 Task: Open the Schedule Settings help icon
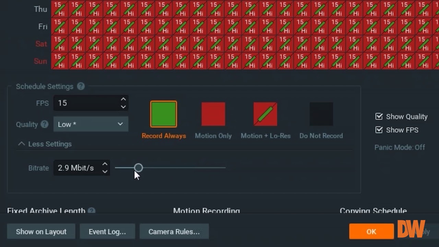[x=81, y=86]
